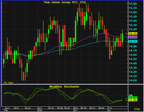Click the 4/1 date marker

coord(7,108)
